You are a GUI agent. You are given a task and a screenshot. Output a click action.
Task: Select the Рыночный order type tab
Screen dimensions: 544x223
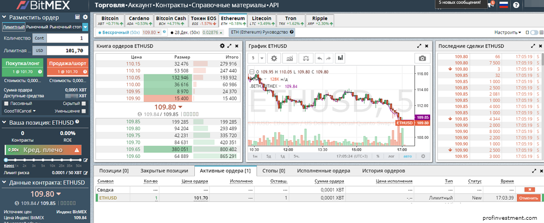tap(37, 27)
